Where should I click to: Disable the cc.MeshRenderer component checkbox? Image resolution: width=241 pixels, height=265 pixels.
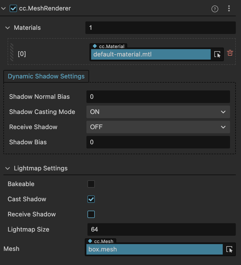pos(13,8)
